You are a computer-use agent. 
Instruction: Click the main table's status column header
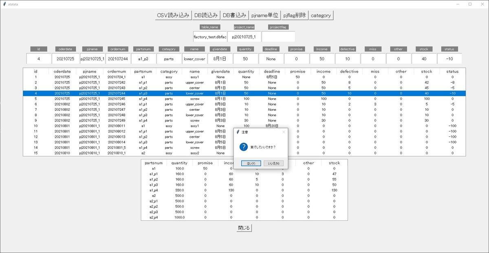point(452,71)
